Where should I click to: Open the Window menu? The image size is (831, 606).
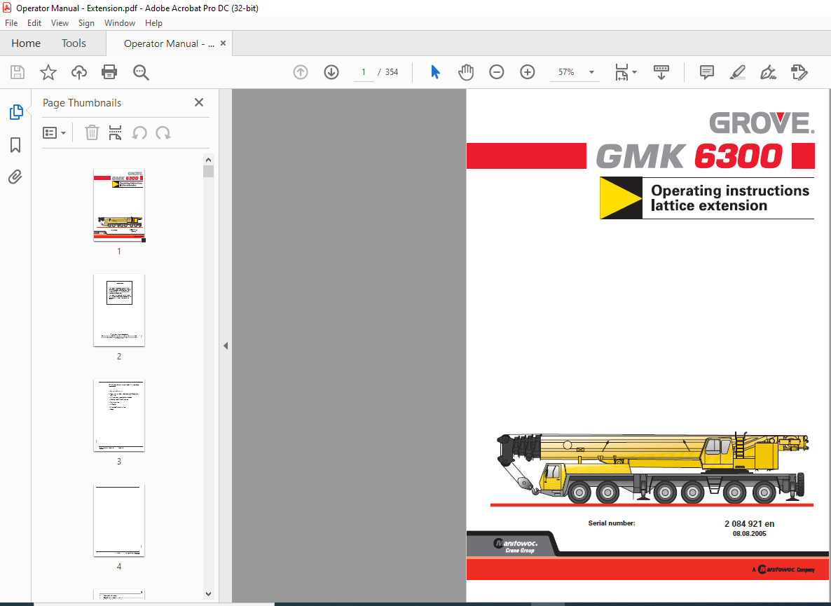pyautogui.click(x=120, y=23)
